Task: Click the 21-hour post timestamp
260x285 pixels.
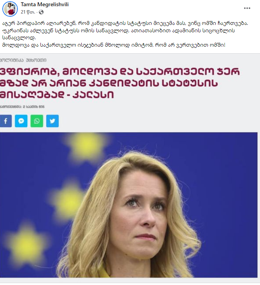Action: [28, 12]
